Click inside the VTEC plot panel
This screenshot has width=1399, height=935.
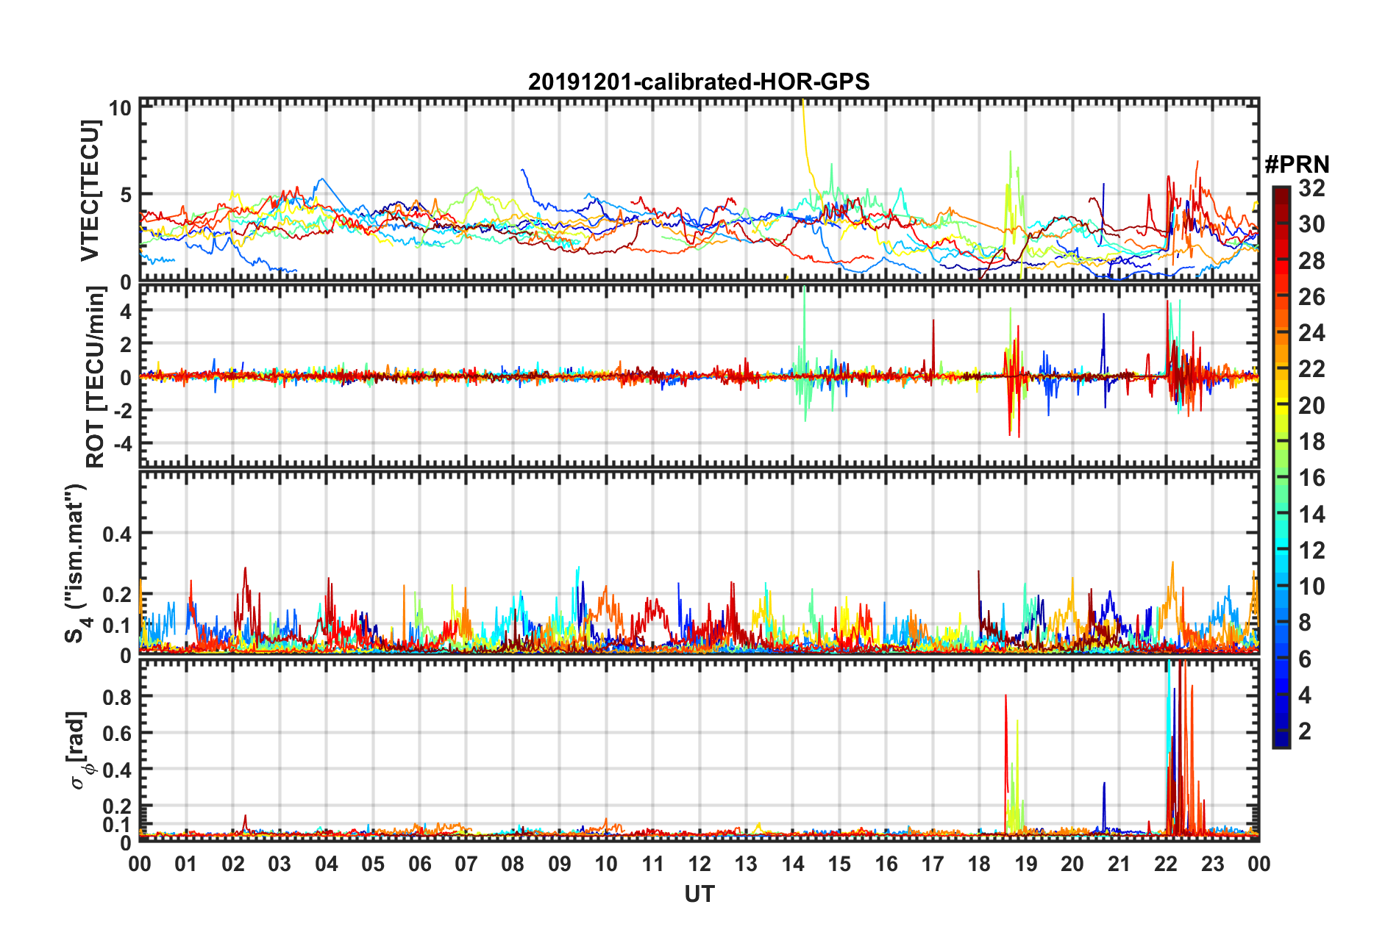[x=699, y=190]
